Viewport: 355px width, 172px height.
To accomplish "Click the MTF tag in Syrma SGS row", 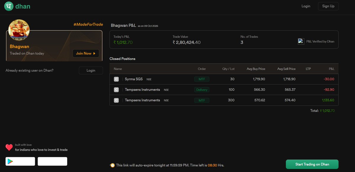I will 202,79.
